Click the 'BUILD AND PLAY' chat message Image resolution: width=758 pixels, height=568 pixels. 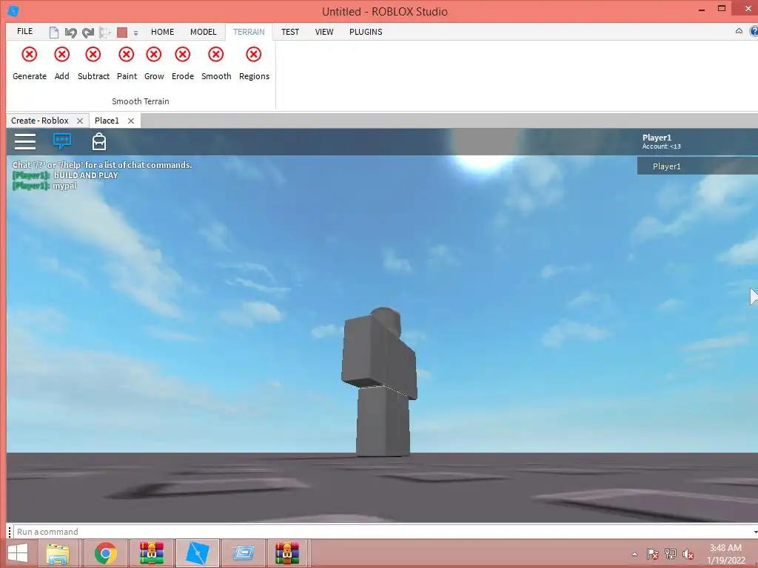[x=86, y=175]
